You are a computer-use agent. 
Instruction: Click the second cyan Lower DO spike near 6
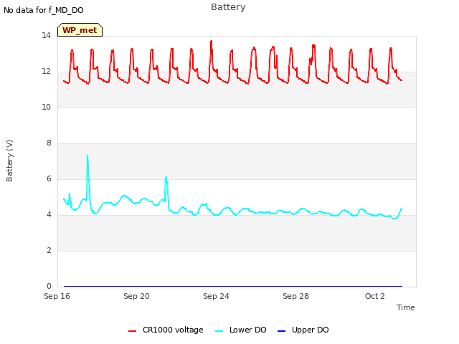166,178
